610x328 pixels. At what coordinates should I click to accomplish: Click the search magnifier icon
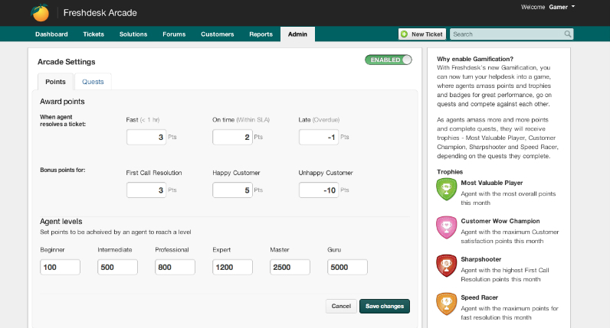coord(568,34)
